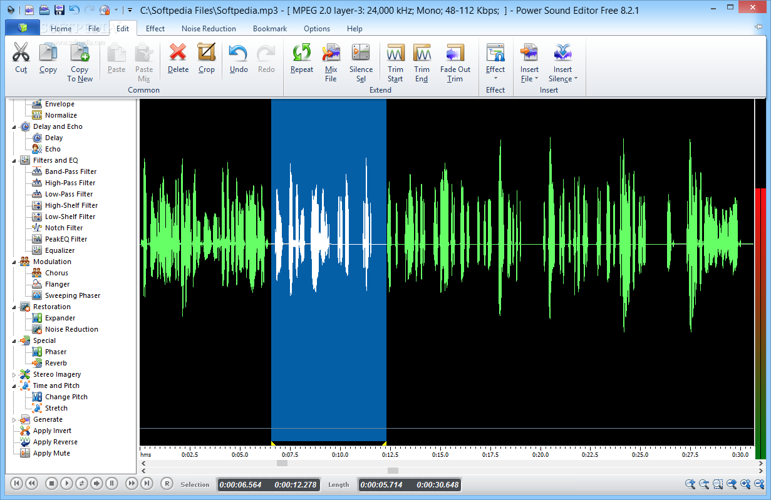Expand the Stereo Imagery group
Viewport: 771px width, 500px height.
[x=14, y=374]
